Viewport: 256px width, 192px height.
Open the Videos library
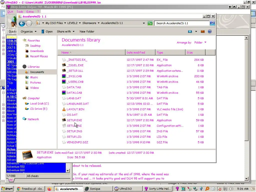click(x=34, y=88)
